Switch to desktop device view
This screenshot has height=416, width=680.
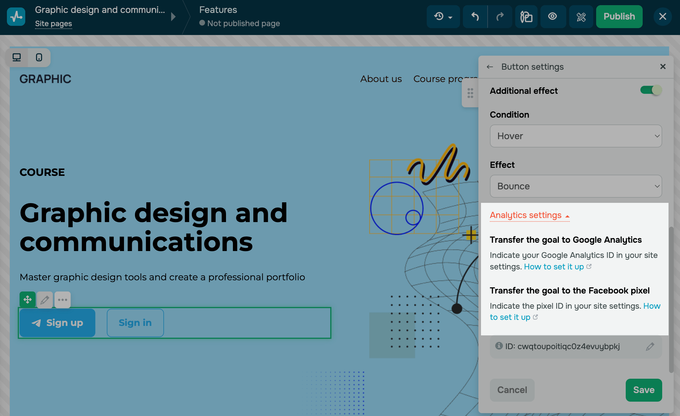tap(17, 57)
